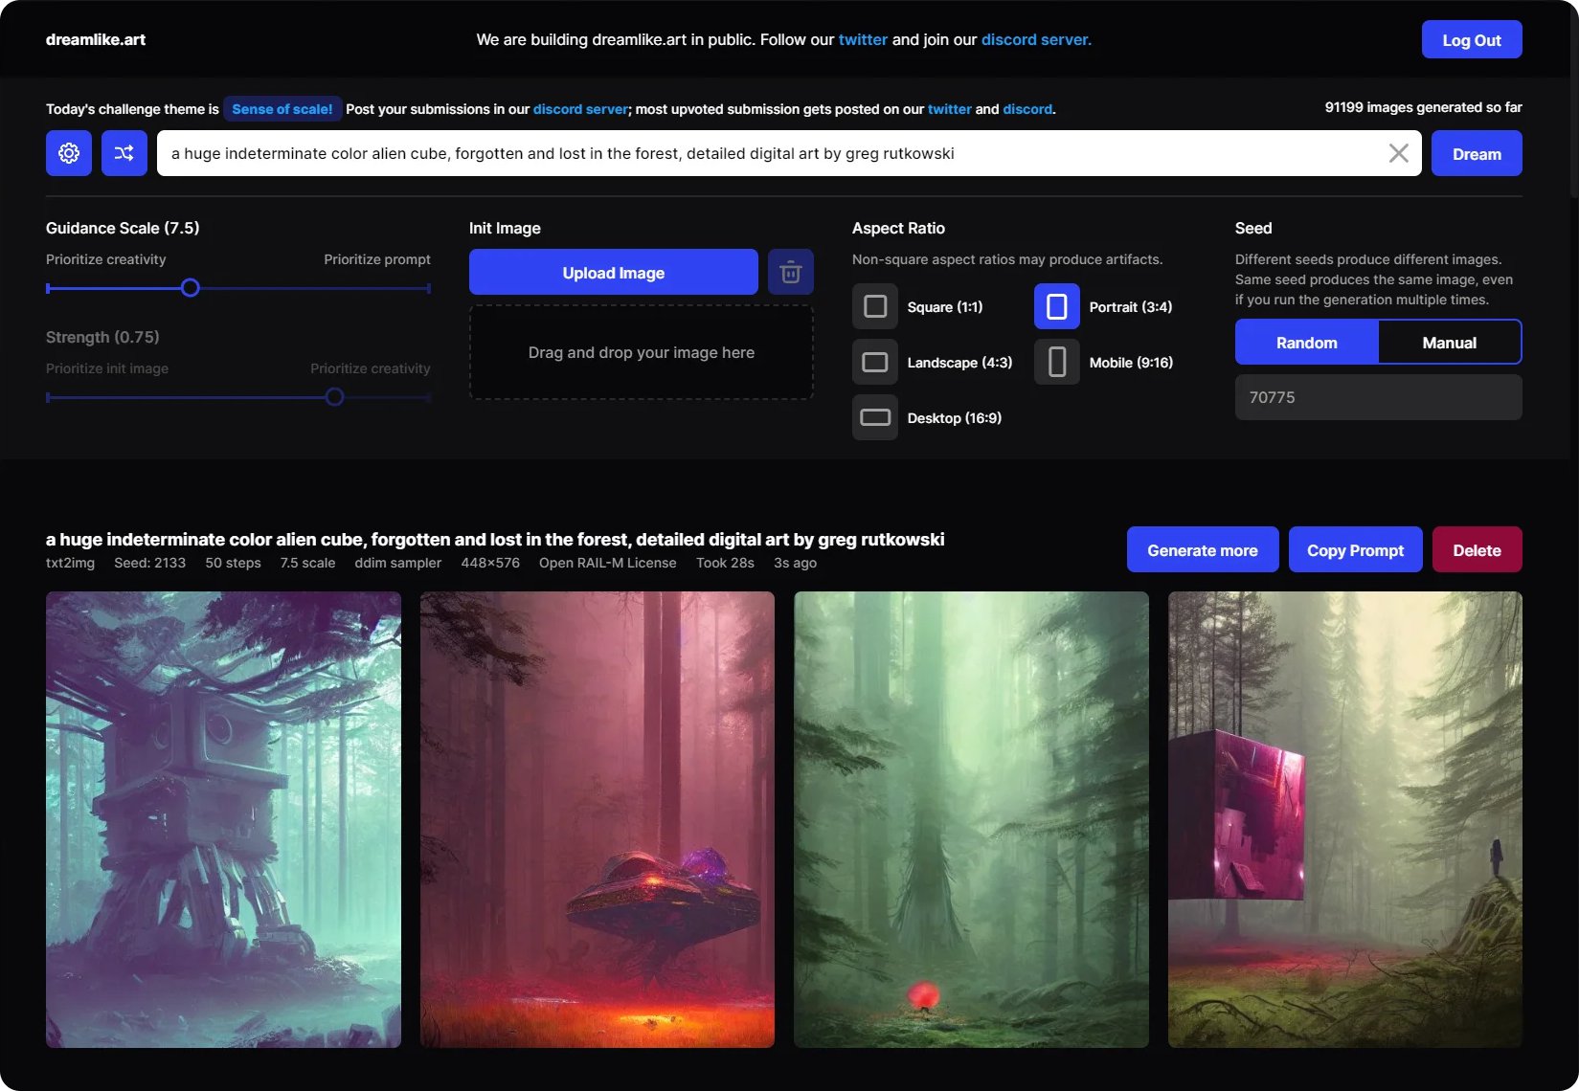Screen dimensions: 1579x1091
Task: Click Generate more for this prompt
Action: point(1203,550)
